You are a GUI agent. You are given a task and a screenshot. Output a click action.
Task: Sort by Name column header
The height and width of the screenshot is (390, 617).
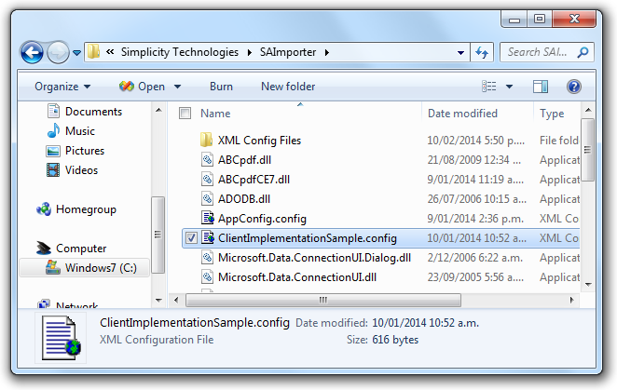click(x=215, y=114)
